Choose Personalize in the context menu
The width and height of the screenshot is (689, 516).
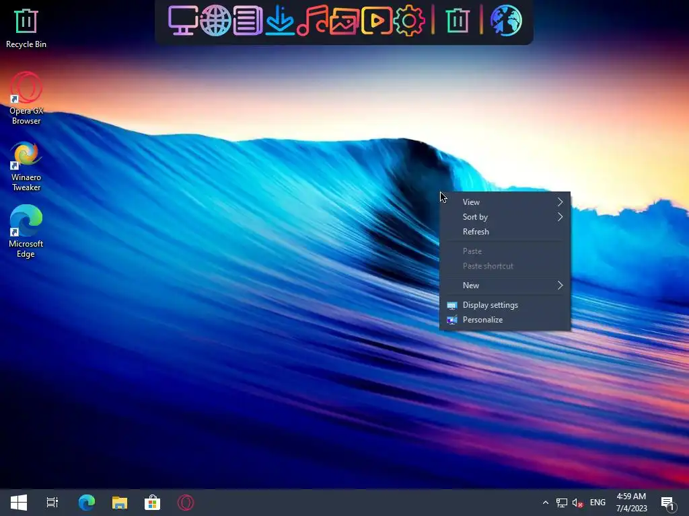pos(505,320)
